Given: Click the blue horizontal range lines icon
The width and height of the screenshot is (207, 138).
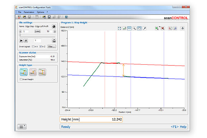Looking at the screenshot, I should [x=175, y=28].
